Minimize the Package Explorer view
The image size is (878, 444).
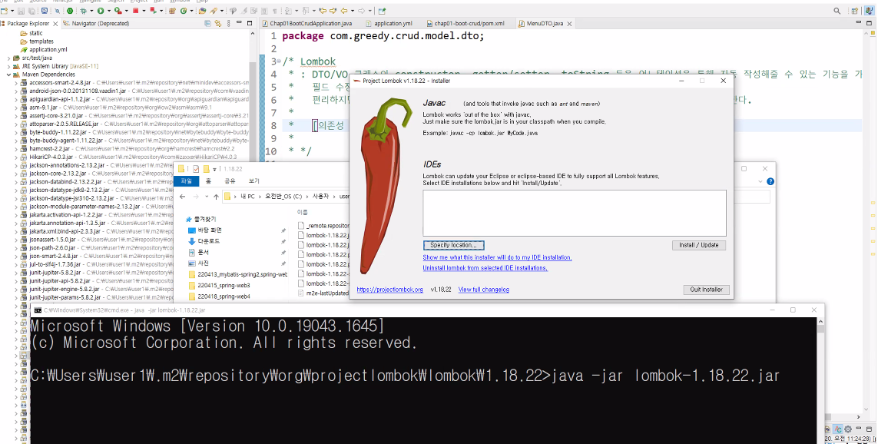pos(239,22)
